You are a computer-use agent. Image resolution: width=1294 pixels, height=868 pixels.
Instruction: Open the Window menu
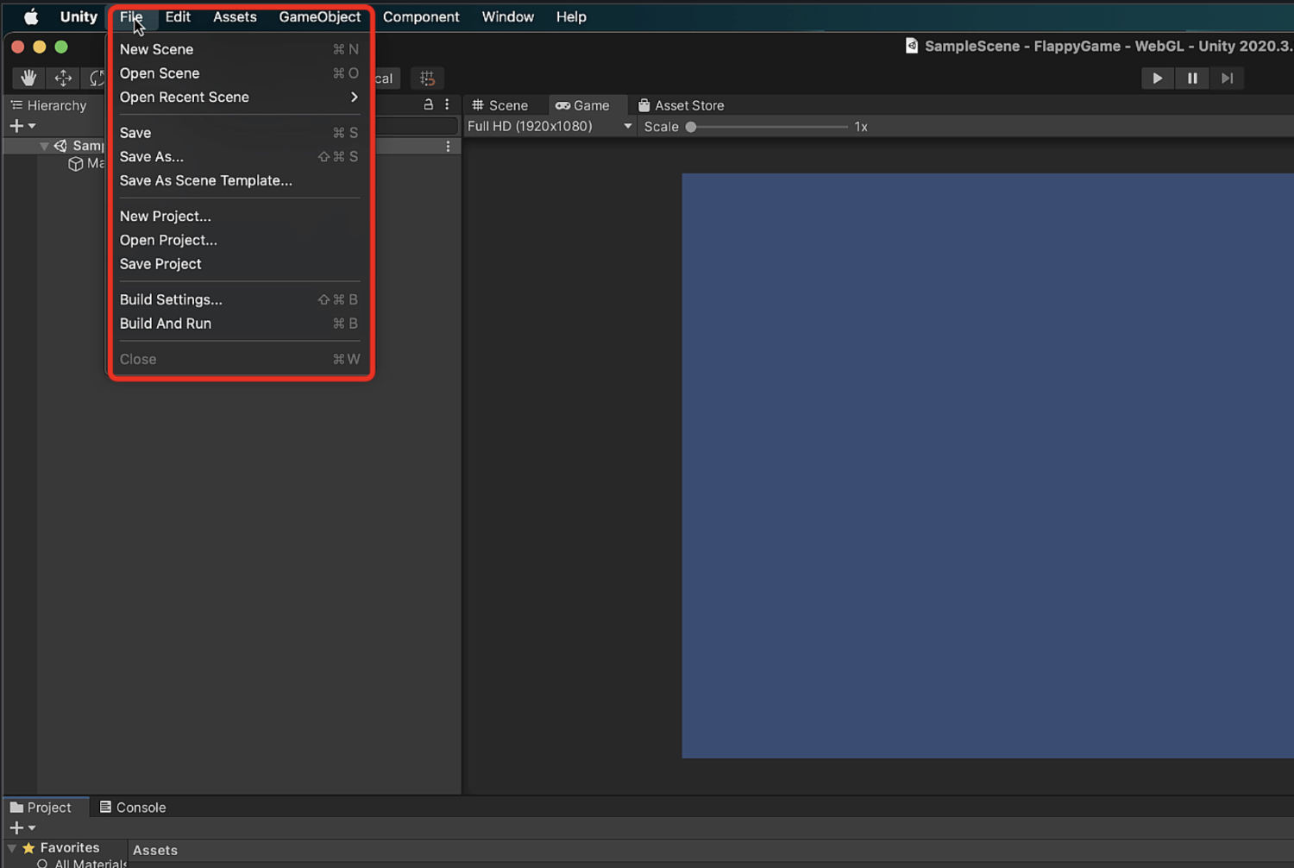click(x=507, y=16)
